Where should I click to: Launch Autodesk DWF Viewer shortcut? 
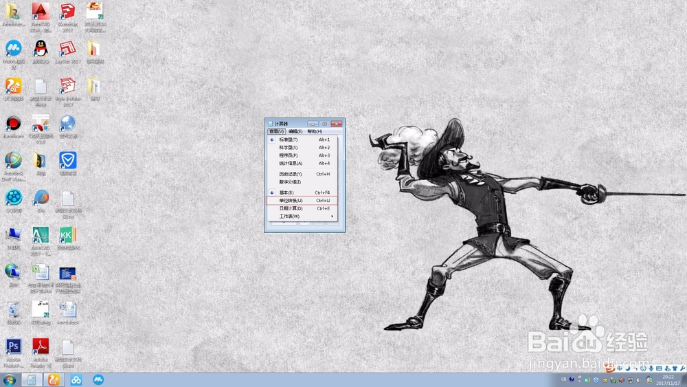tap(13, 166)
